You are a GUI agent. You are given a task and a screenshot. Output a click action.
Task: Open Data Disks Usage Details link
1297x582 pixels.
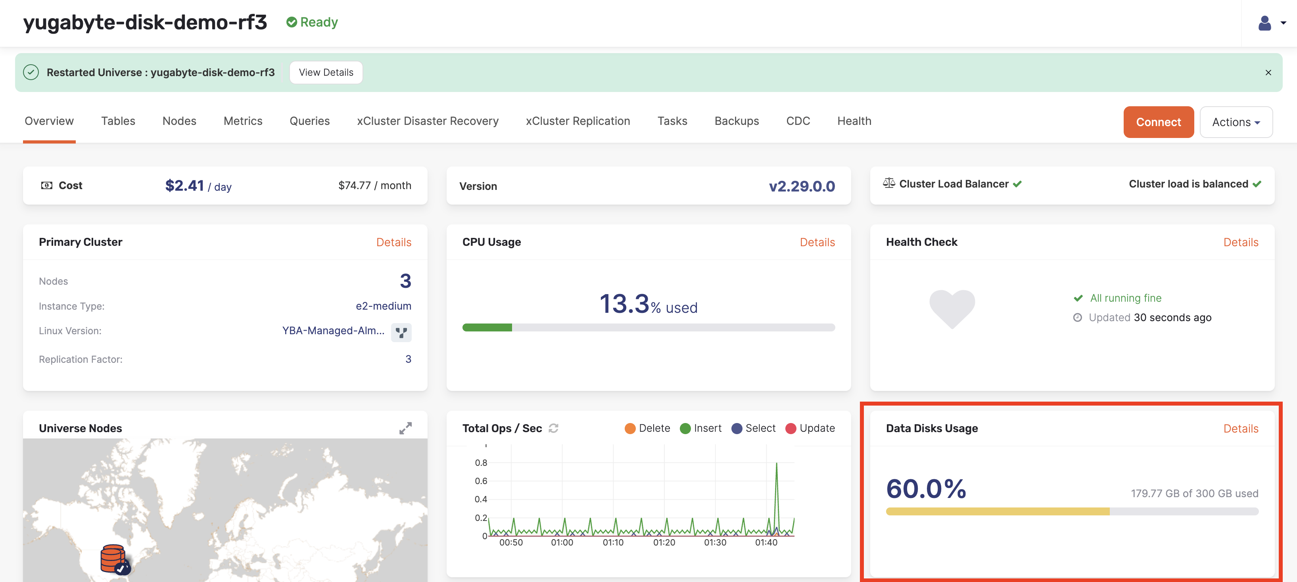tap(1241, 429)
